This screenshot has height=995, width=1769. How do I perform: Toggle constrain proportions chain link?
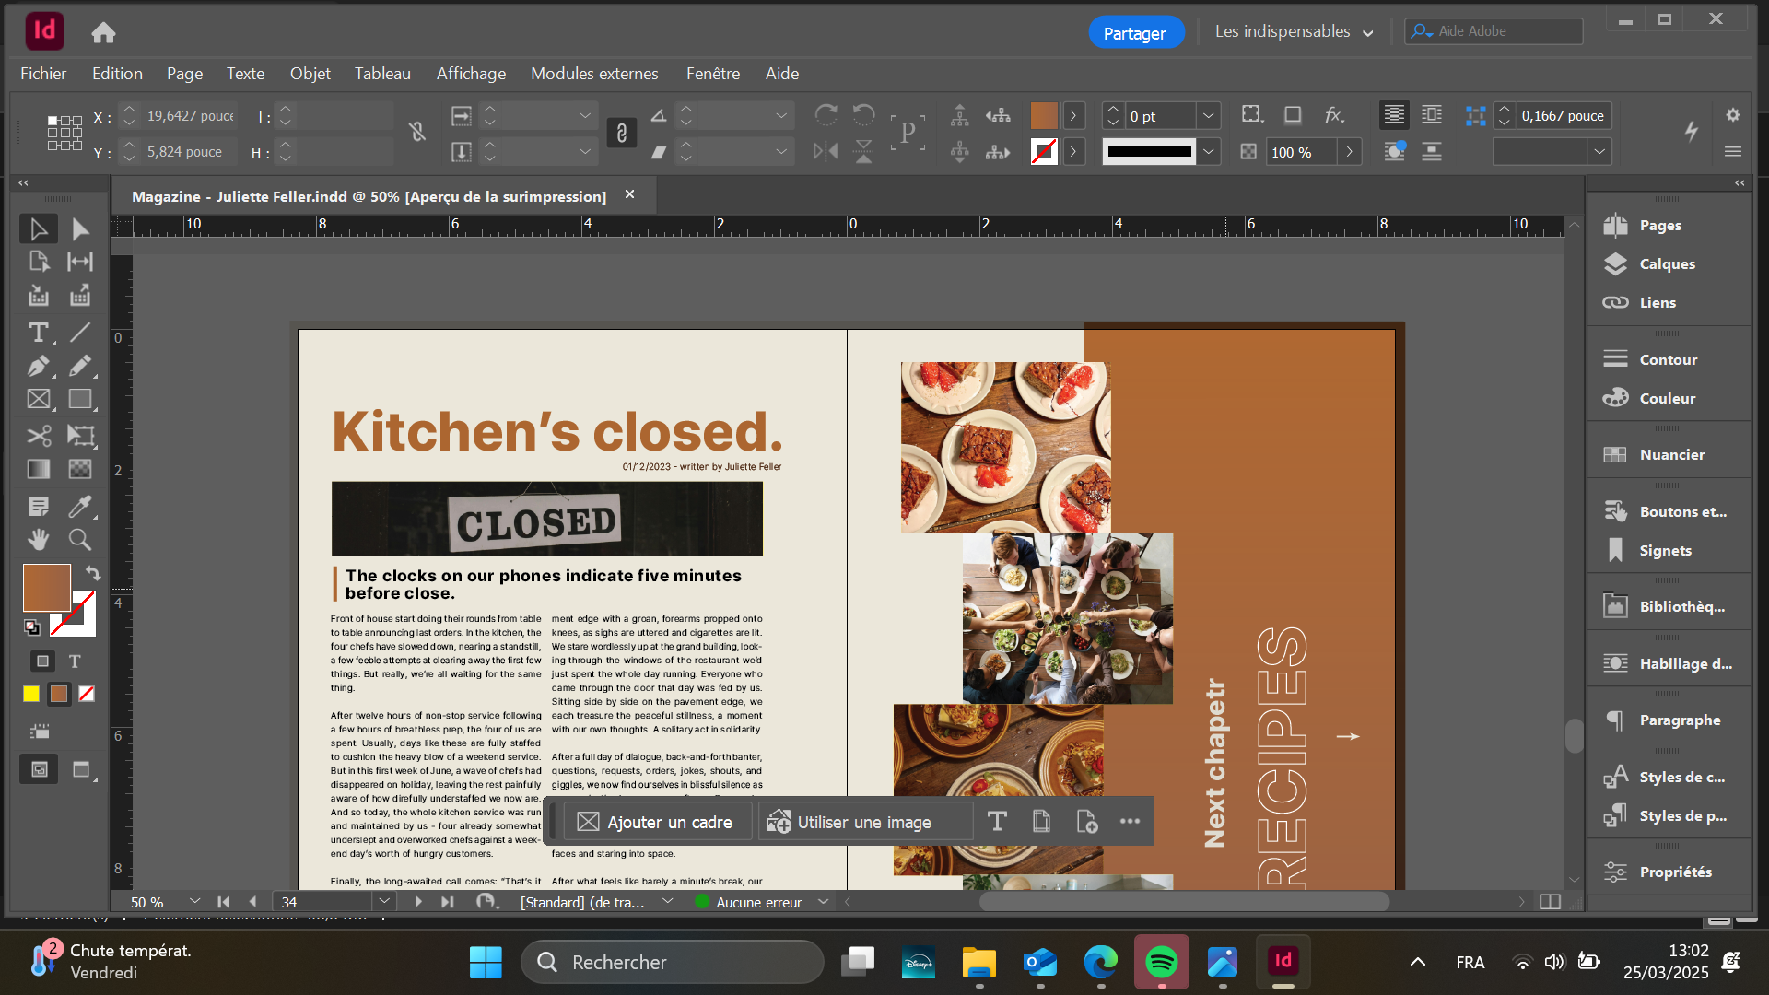tap(417, 133)
